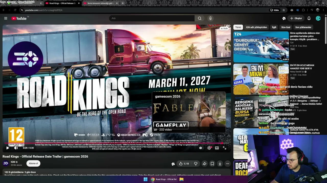
Task: Click the 0:29 / 0:30 time display
Action: coord(28,148)
